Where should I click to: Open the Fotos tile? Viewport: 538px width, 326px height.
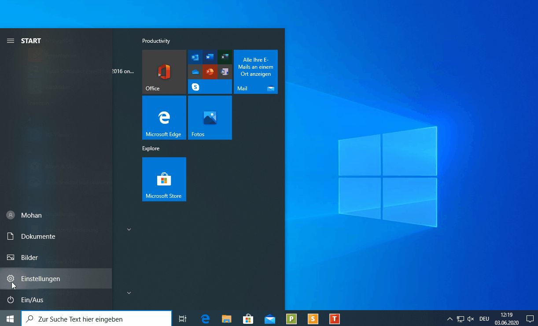210,118
